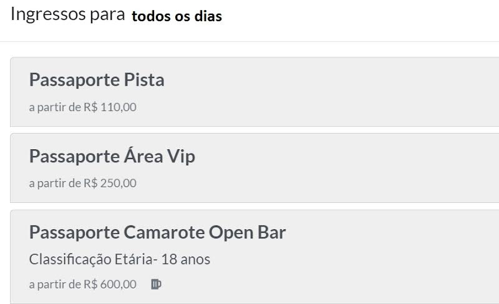
Task: Click the Área Vip price R$ 250,00
Action: [110, 183]
